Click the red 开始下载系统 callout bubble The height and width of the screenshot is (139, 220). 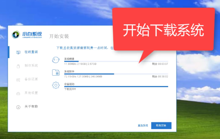(164, 29)
